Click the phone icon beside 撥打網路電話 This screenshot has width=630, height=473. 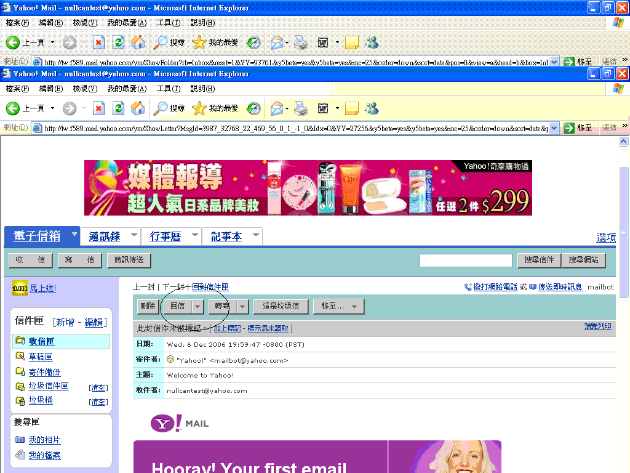(468, 287)
